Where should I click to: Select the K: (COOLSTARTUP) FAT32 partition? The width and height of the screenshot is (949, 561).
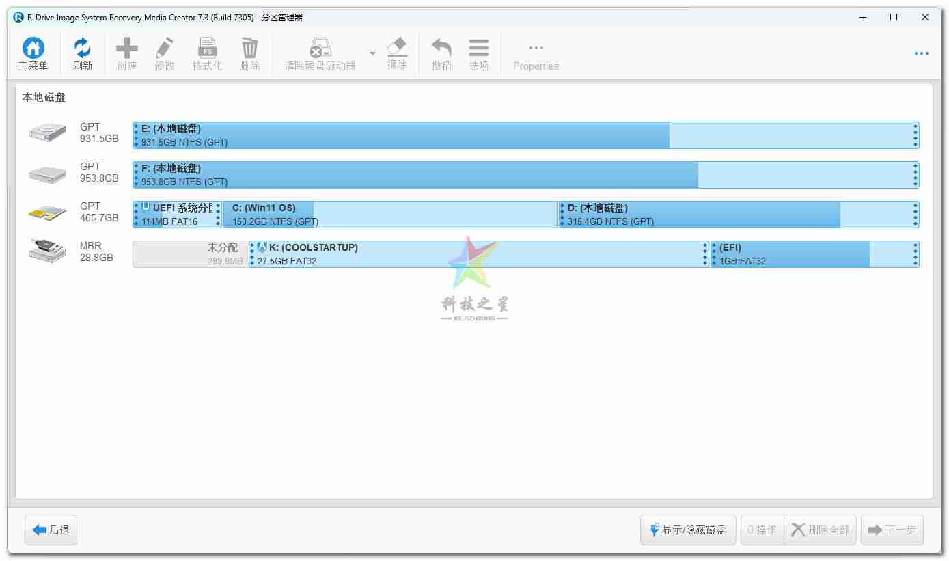(x=478, y=254)
